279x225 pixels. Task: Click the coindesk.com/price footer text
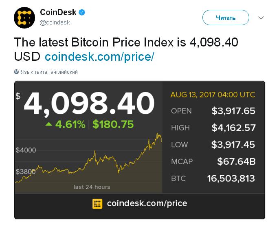147,203
